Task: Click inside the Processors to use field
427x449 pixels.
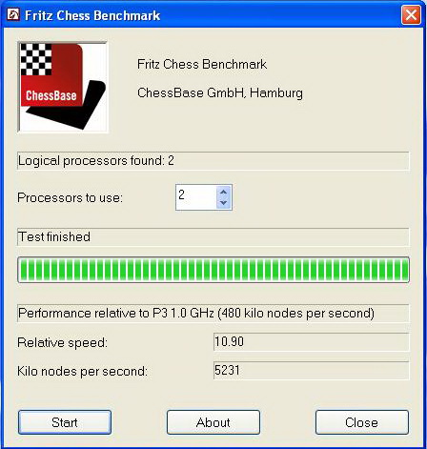Action: (x=196, y=197)
